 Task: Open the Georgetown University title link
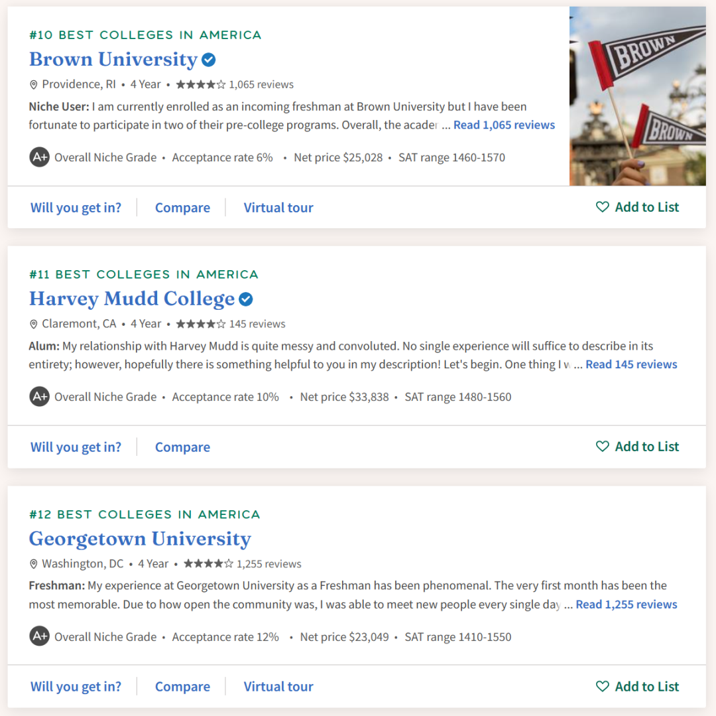[140, 539]
